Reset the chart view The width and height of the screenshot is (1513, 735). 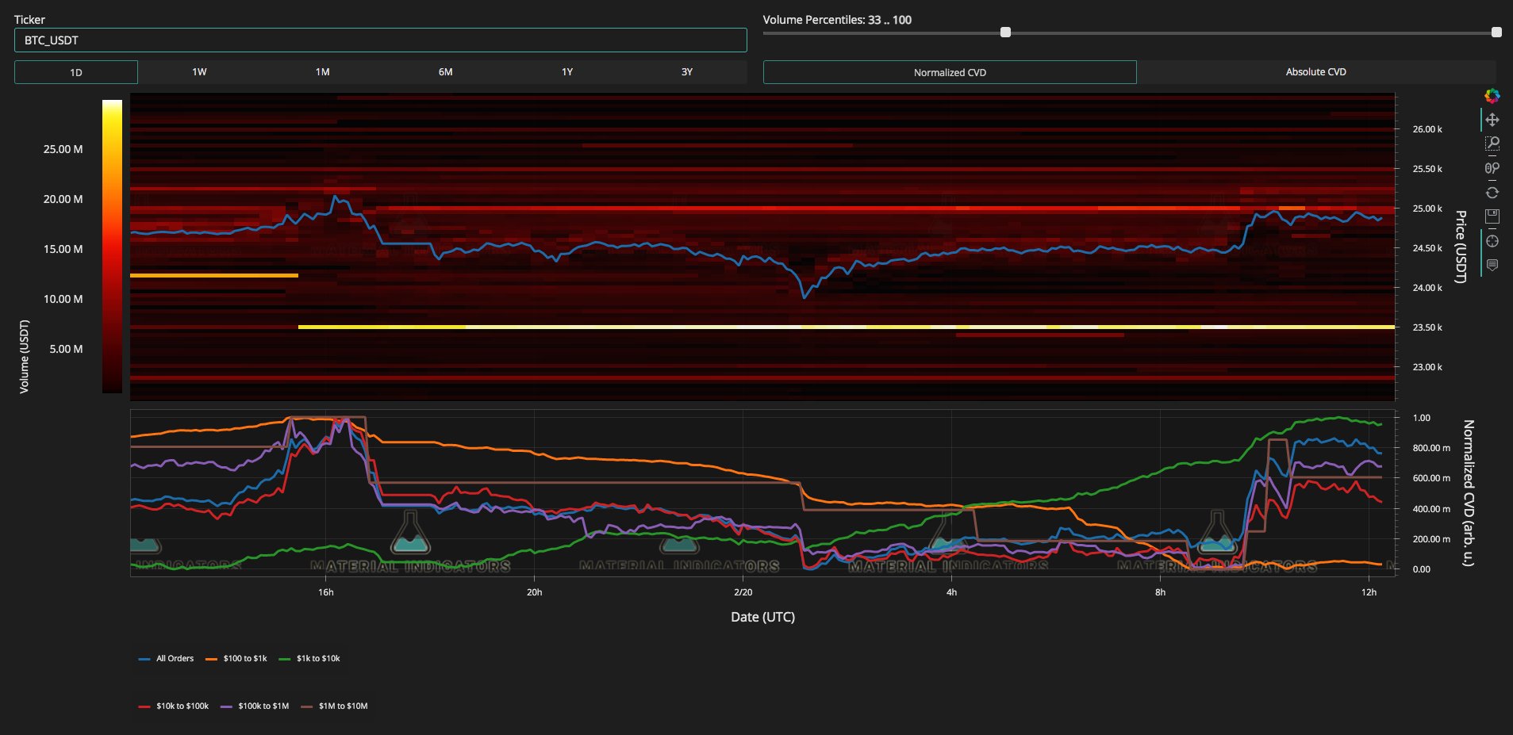[1492, 193]
